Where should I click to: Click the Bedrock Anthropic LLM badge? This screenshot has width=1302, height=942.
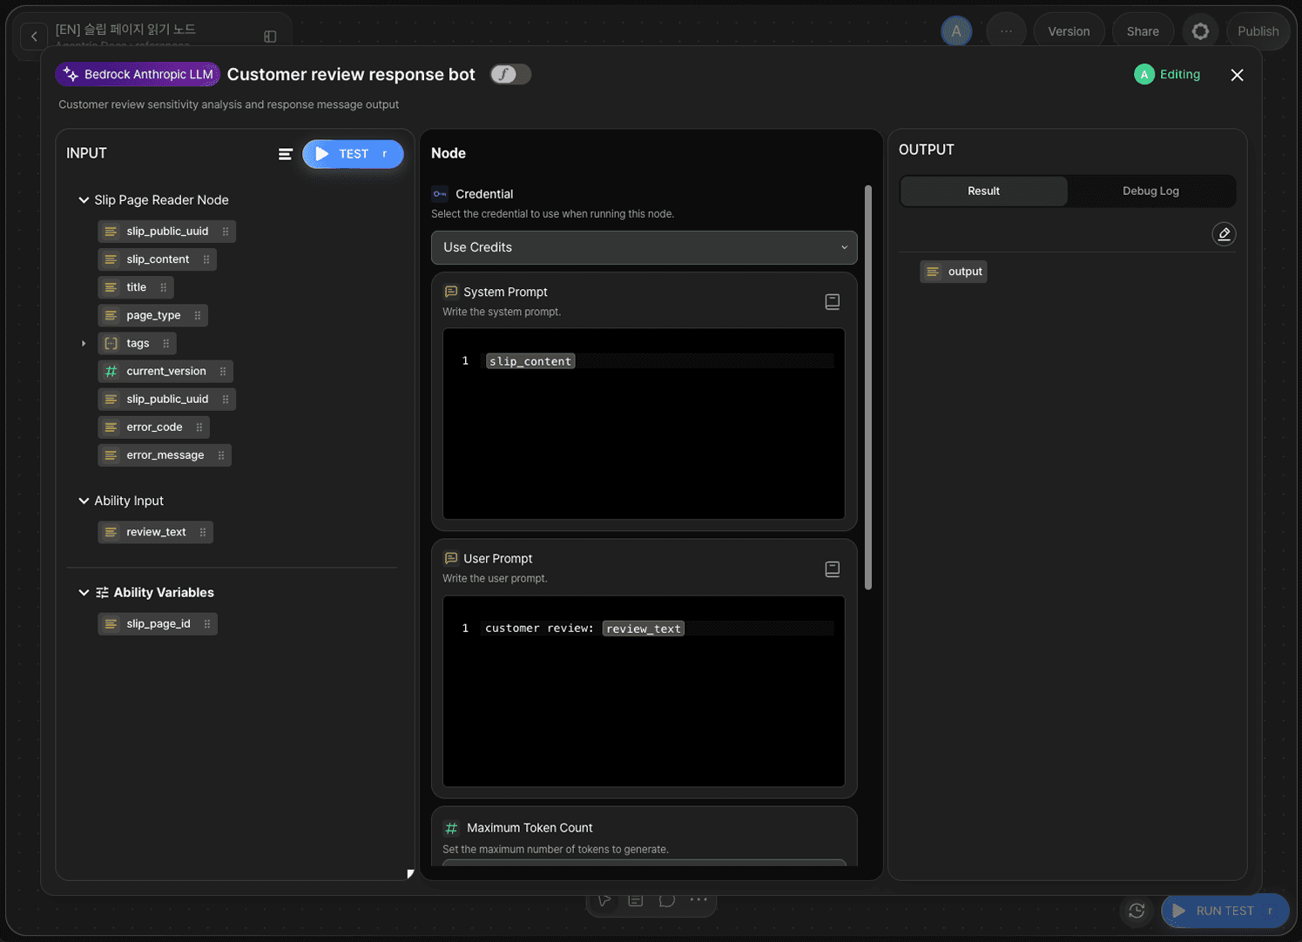pos(138,74)
